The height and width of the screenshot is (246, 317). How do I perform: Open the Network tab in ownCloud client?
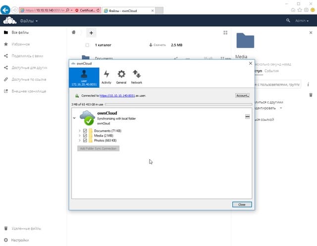[137, 77]
